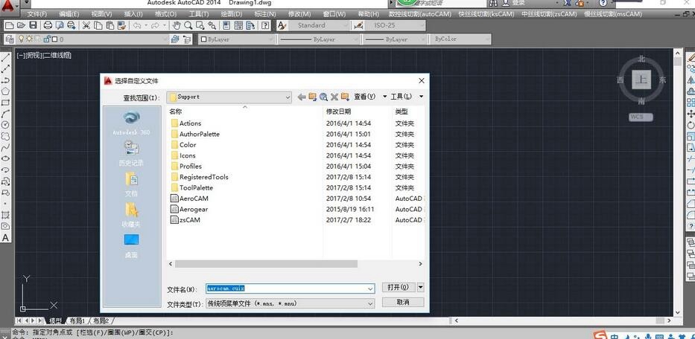
Task: Click the Open file toolbar icon
Action: coord(20,25)
